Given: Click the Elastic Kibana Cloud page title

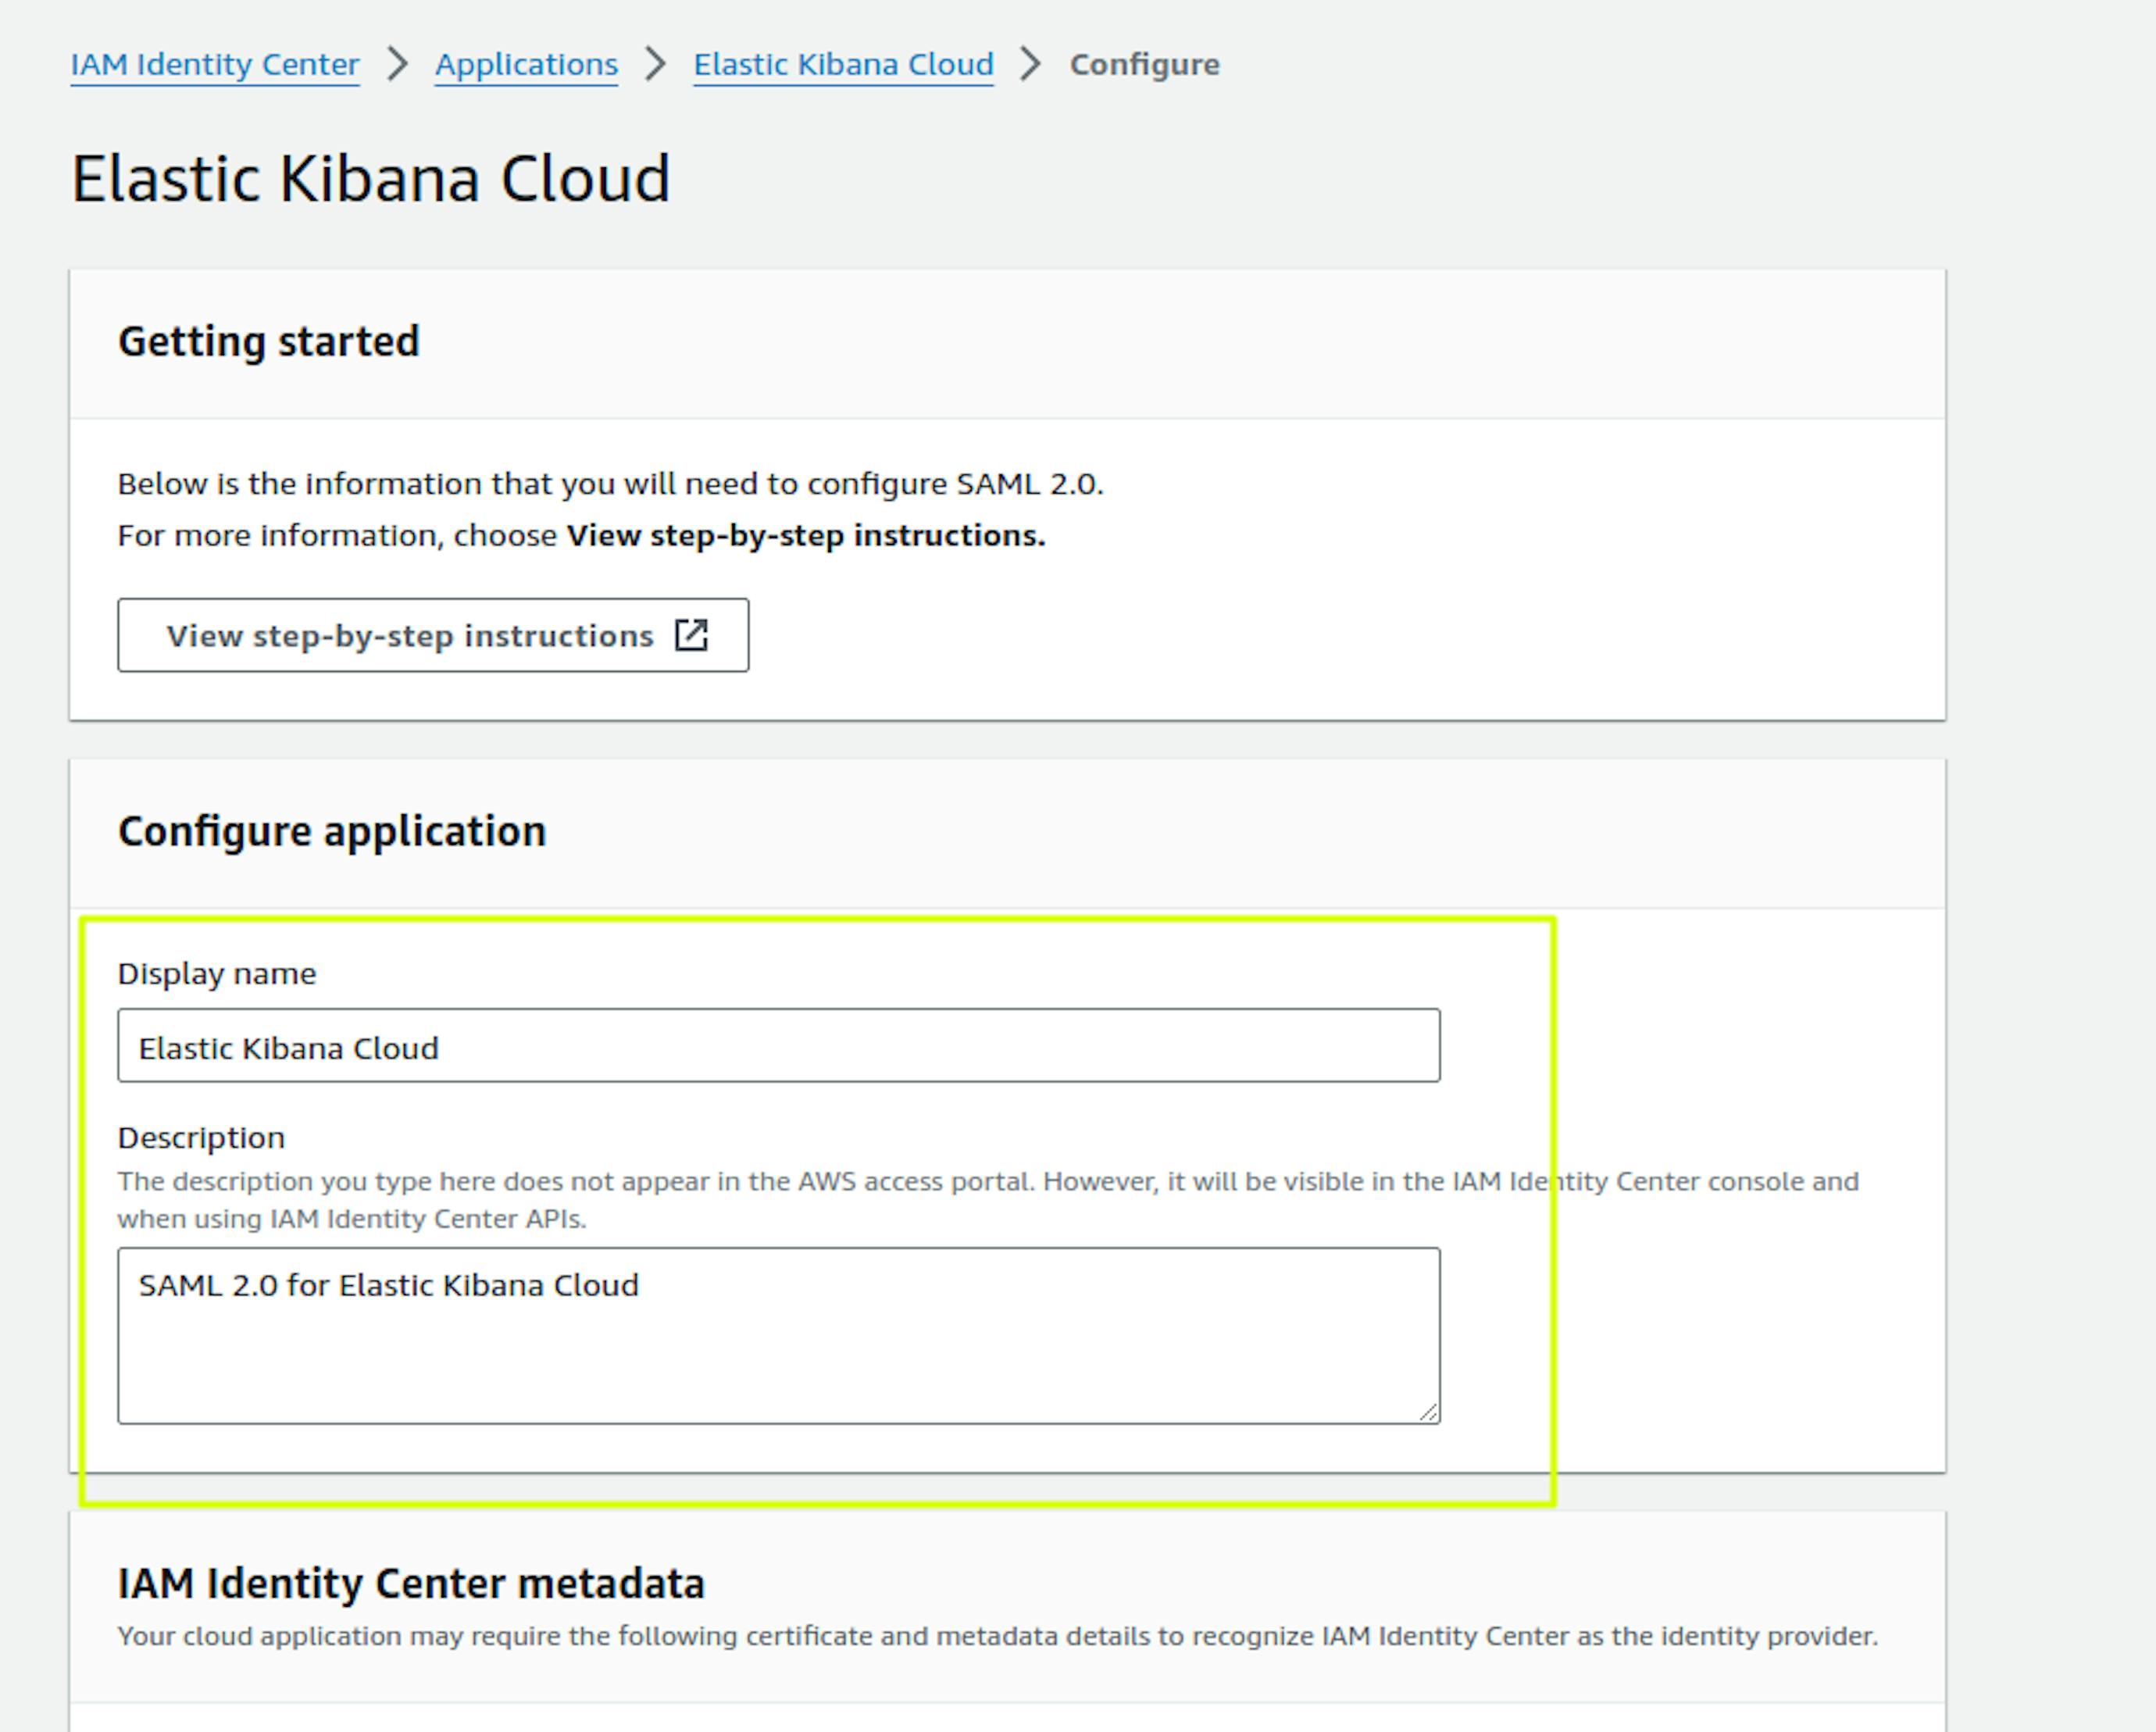Looking at the screenshot, I should [371, 179].
